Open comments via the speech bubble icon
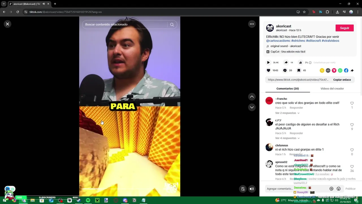The width and height of the screenshot is (362, 204). point(285,71)
